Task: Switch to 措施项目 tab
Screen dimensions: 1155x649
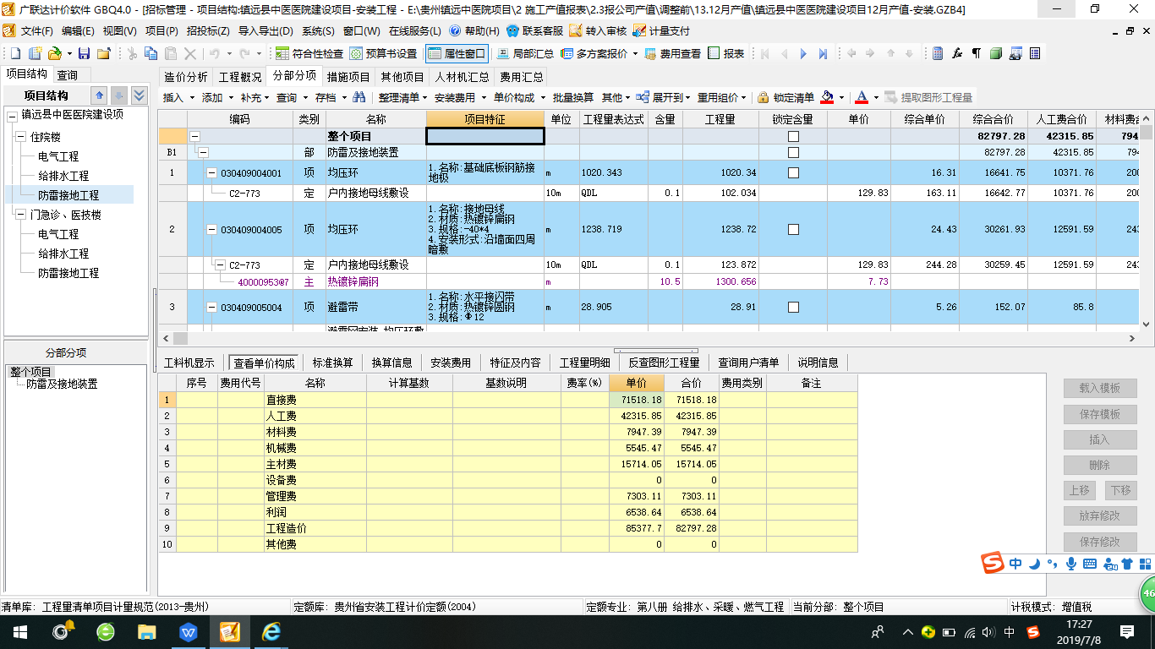Action: coord(348,77)
